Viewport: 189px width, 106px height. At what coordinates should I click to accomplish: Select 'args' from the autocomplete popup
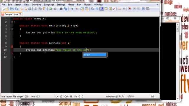point(94,55)
